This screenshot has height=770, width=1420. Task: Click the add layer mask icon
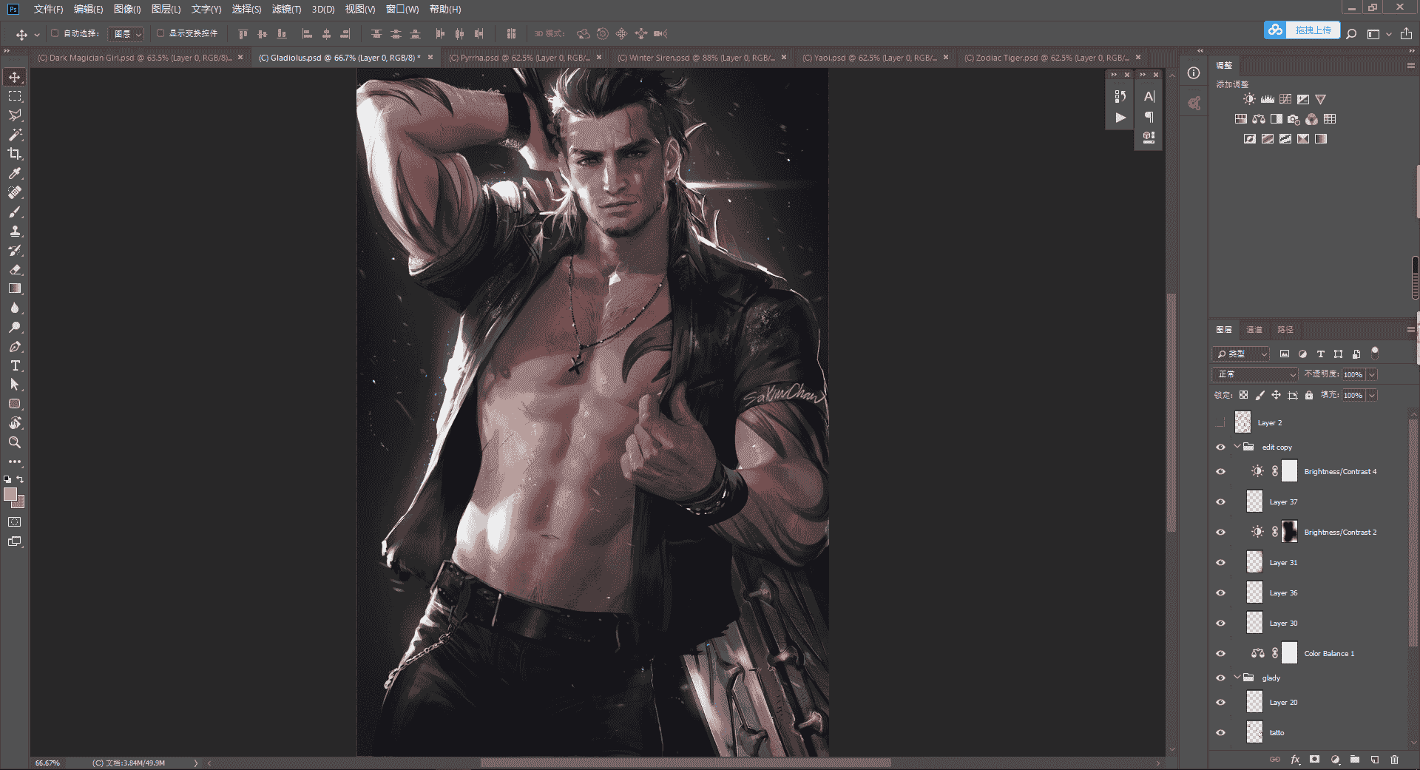pos(1314,759)
